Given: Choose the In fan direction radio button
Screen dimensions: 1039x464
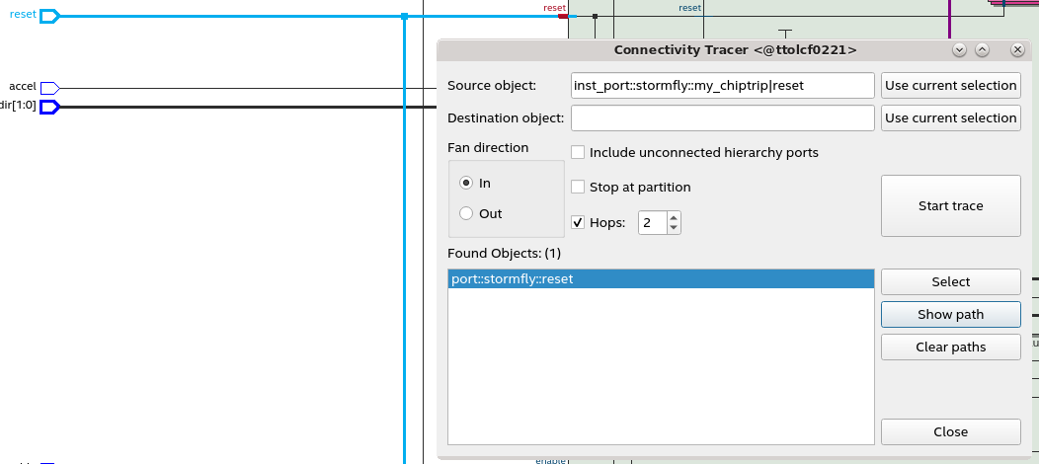Looking at the screenshot, I should pos(466,183).
